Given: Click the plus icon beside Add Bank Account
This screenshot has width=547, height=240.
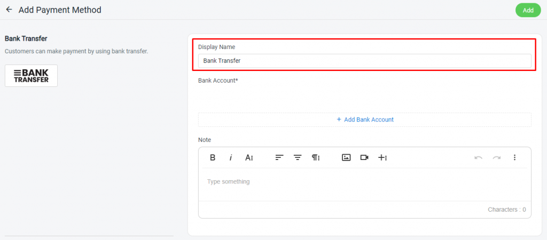Looking at the screenshot, I should point(338,119).
